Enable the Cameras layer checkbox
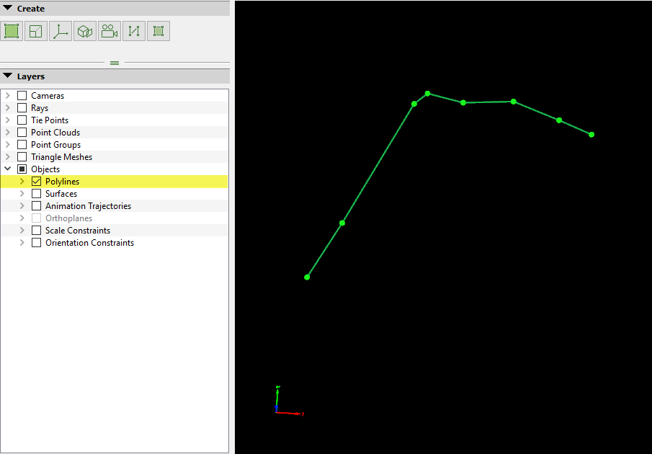 pyautogui.click(x=22, y=95)
